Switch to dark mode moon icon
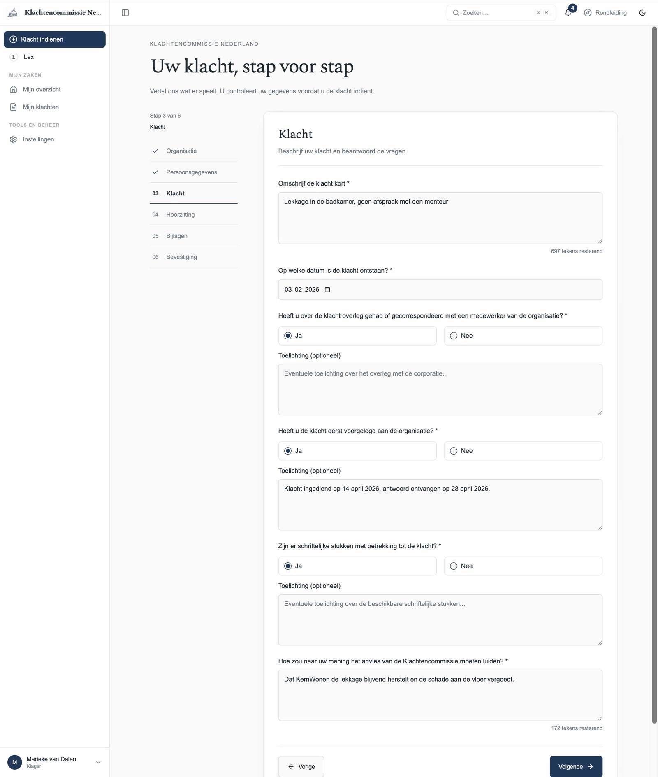This screenshot has width=658, height=777. click(x=642, y=13)
